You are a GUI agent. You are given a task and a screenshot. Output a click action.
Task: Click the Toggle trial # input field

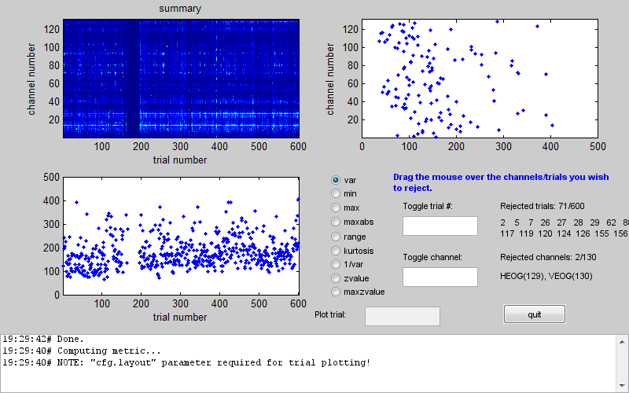tap(440, 226)
